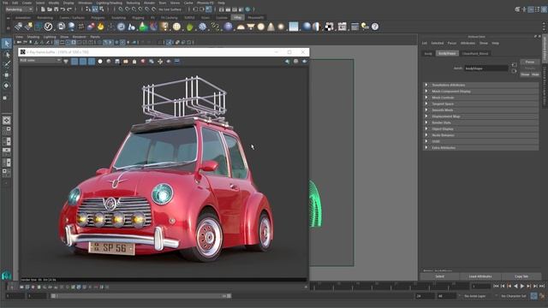Open the Shading menu in viewport panel

(33, 37)
